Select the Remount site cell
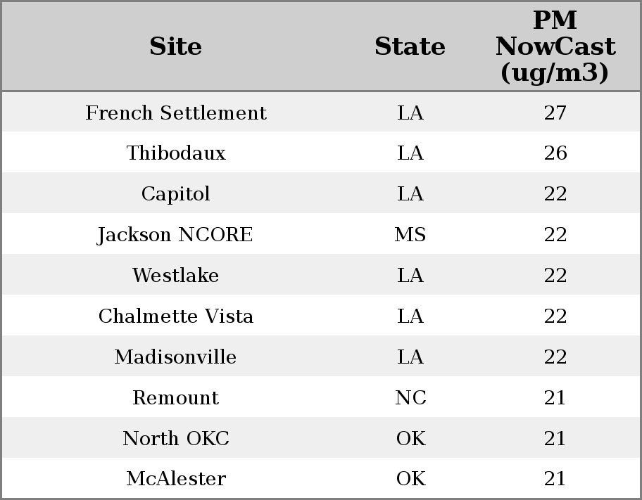Image resolution: width=642 pixels, height=500 pixels. [x=176, y=398]
